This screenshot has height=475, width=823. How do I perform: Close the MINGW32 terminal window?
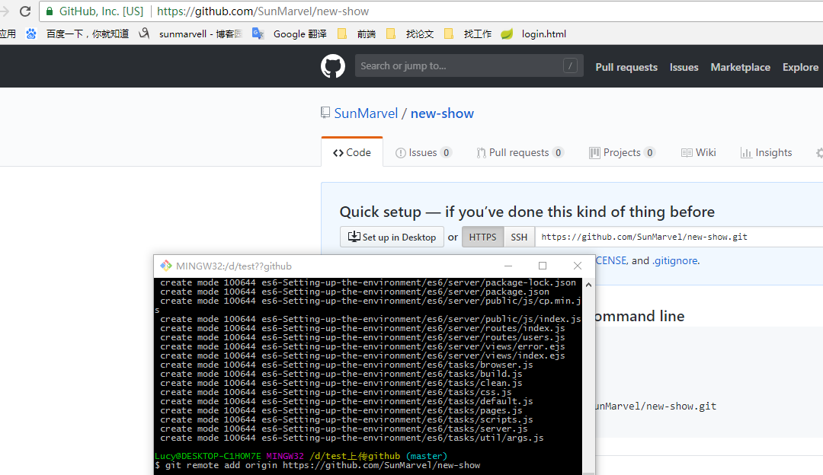pyautogui.click(x=578, y=266)
